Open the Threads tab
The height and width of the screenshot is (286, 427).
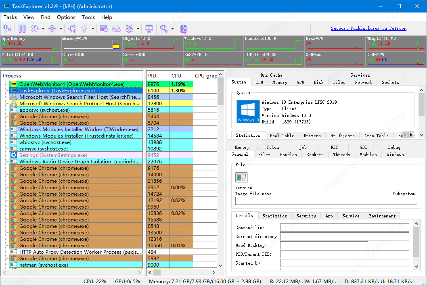(341, 154)
